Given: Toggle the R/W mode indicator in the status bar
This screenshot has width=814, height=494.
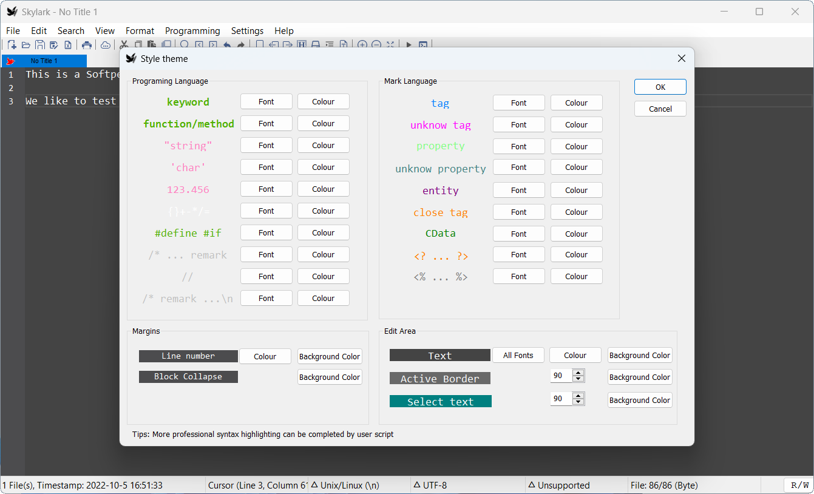Looking at the screenshot, I should tap(798, 485).
